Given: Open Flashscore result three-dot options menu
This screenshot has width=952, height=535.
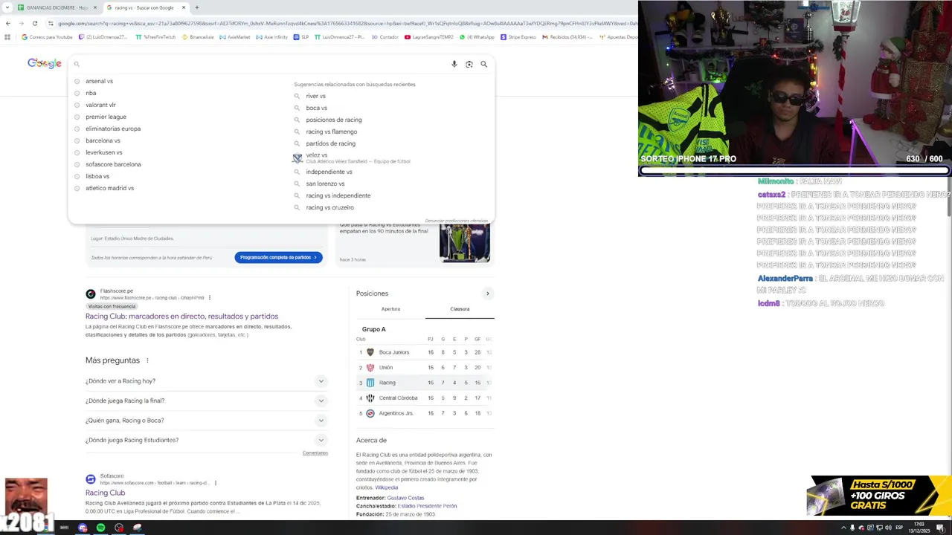Looking at the screenshot, I should pos(210,298).
